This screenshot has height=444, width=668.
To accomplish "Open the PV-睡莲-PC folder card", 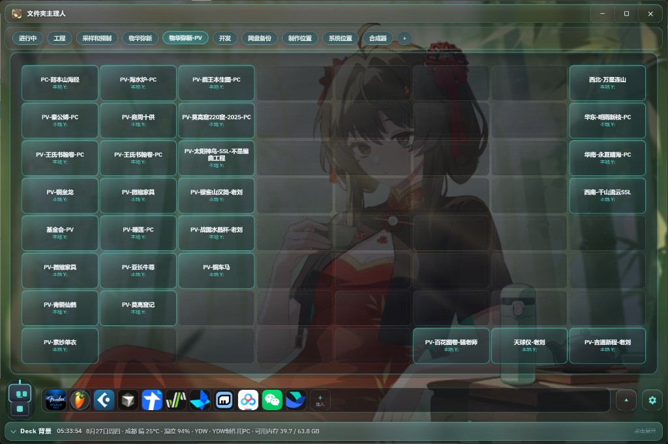I will tap(138, 233).
